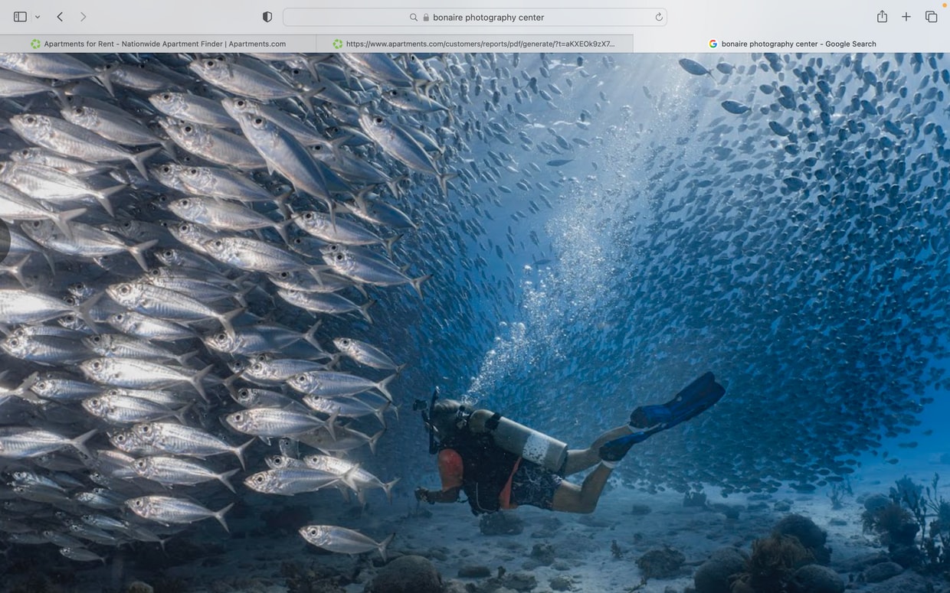950x593 pixels.
Task: Go forward to the next page
Action: pos(83,17)
